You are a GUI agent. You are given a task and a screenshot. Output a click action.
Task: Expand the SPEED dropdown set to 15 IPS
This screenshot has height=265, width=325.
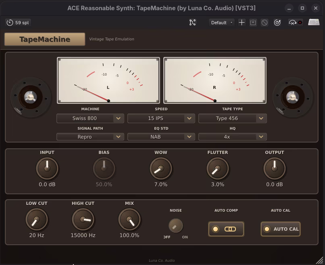point(161,118)
